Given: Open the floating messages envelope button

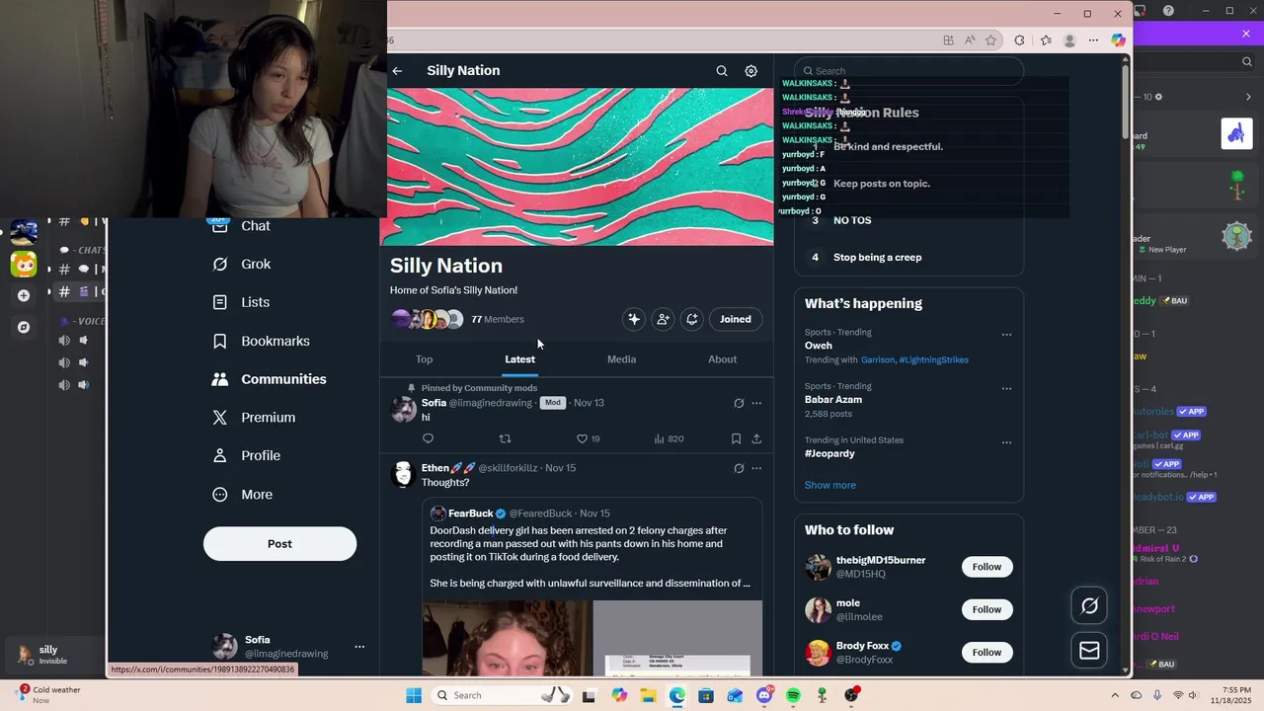Looking at the screenshot, I should (1089, 650).
